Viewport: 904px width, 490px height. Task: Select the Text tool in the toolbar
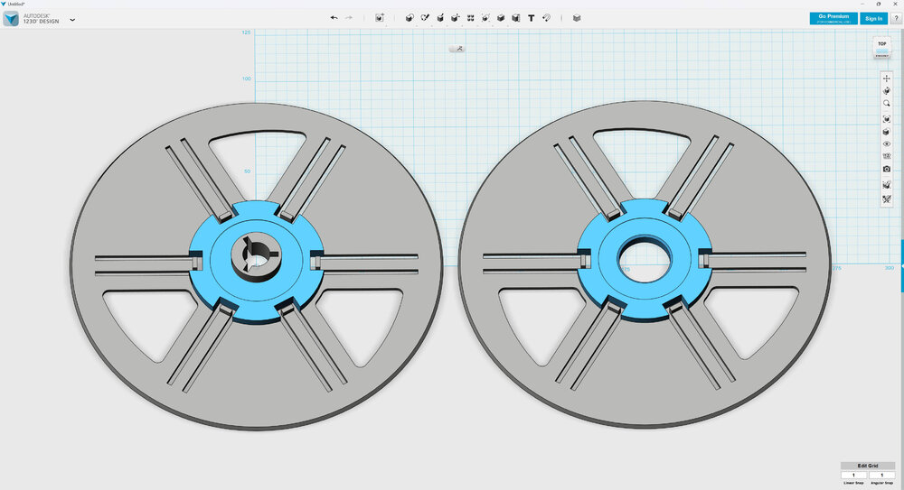(x=531, y=18)
